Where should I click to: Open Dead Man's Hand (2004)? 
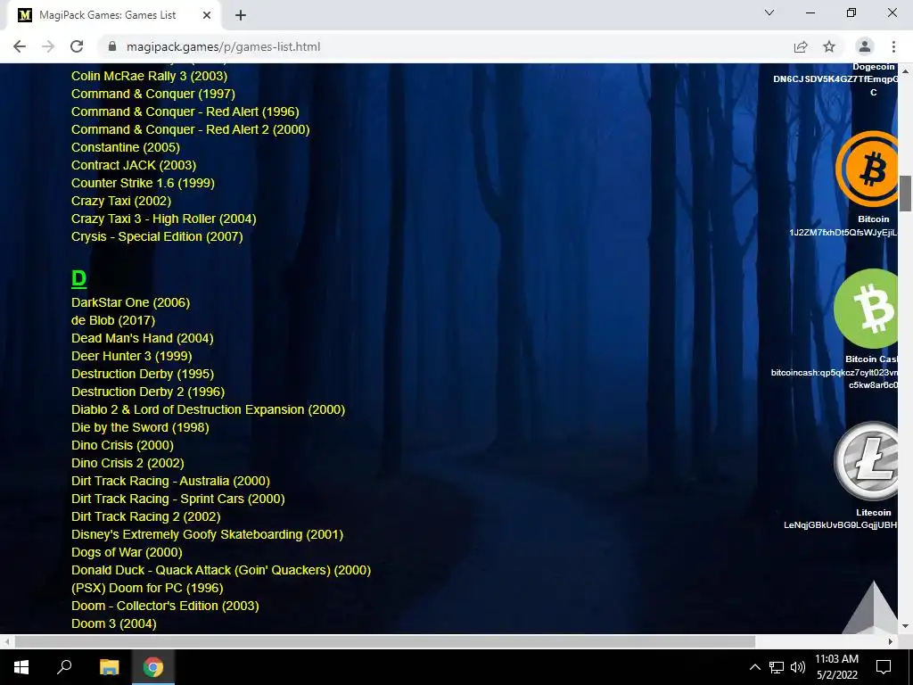(142, 338)
